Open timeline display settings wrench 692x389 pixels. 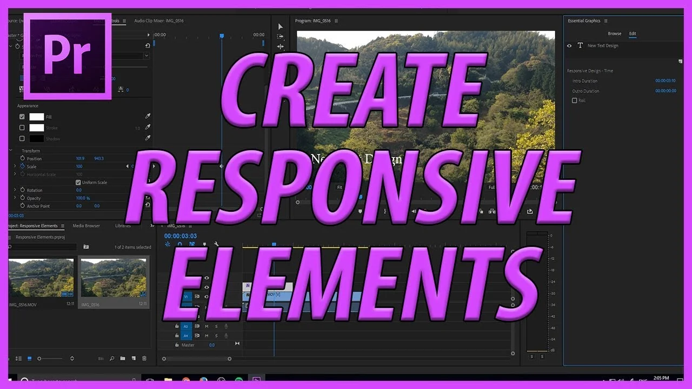(216, 244)
